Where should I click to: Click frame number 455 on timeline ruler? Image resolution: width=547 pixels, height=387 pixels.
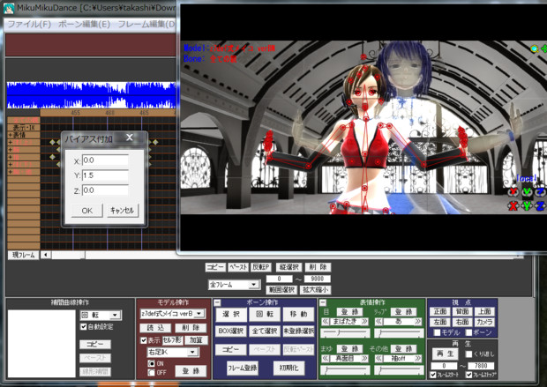pyautogui.click(x=75, y=113)
